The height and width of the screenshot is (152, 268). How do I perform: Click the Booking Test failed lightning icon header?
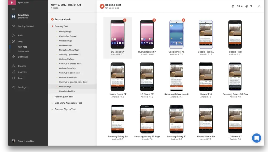[102, 6]
